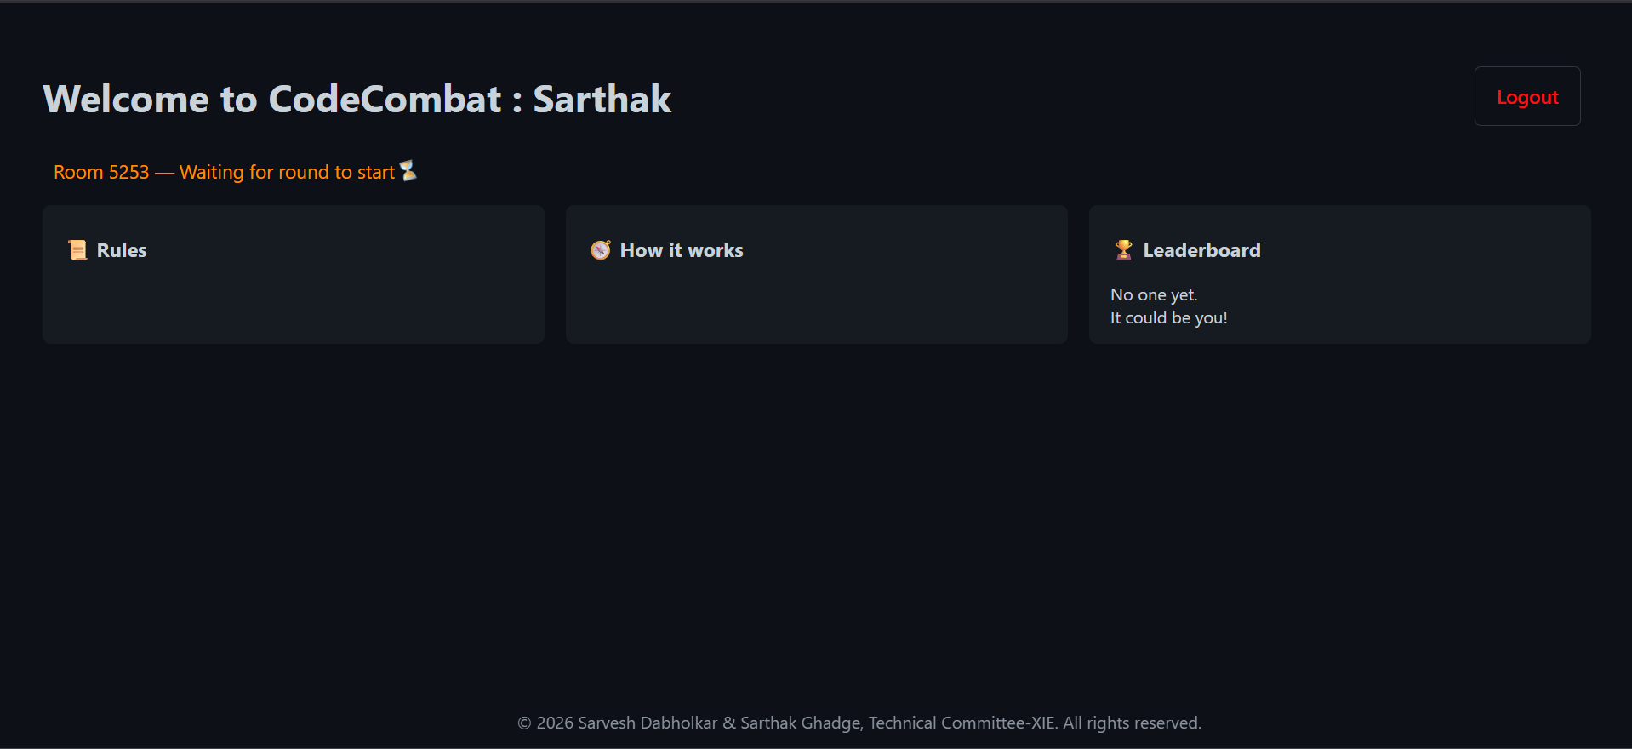Click Technical Committee-XIE in footer

(962, 723)
